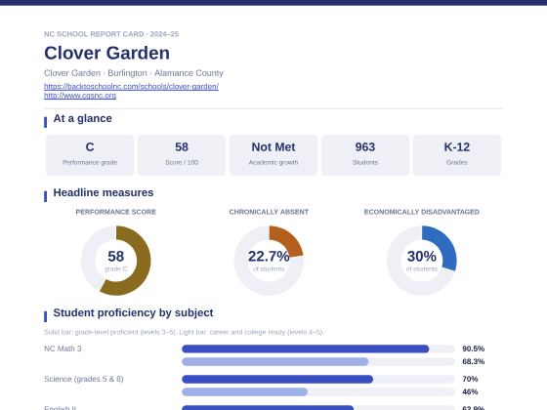
Task: Open the http://www.cgsnc.org link
Action: click(x=80, y=96)
